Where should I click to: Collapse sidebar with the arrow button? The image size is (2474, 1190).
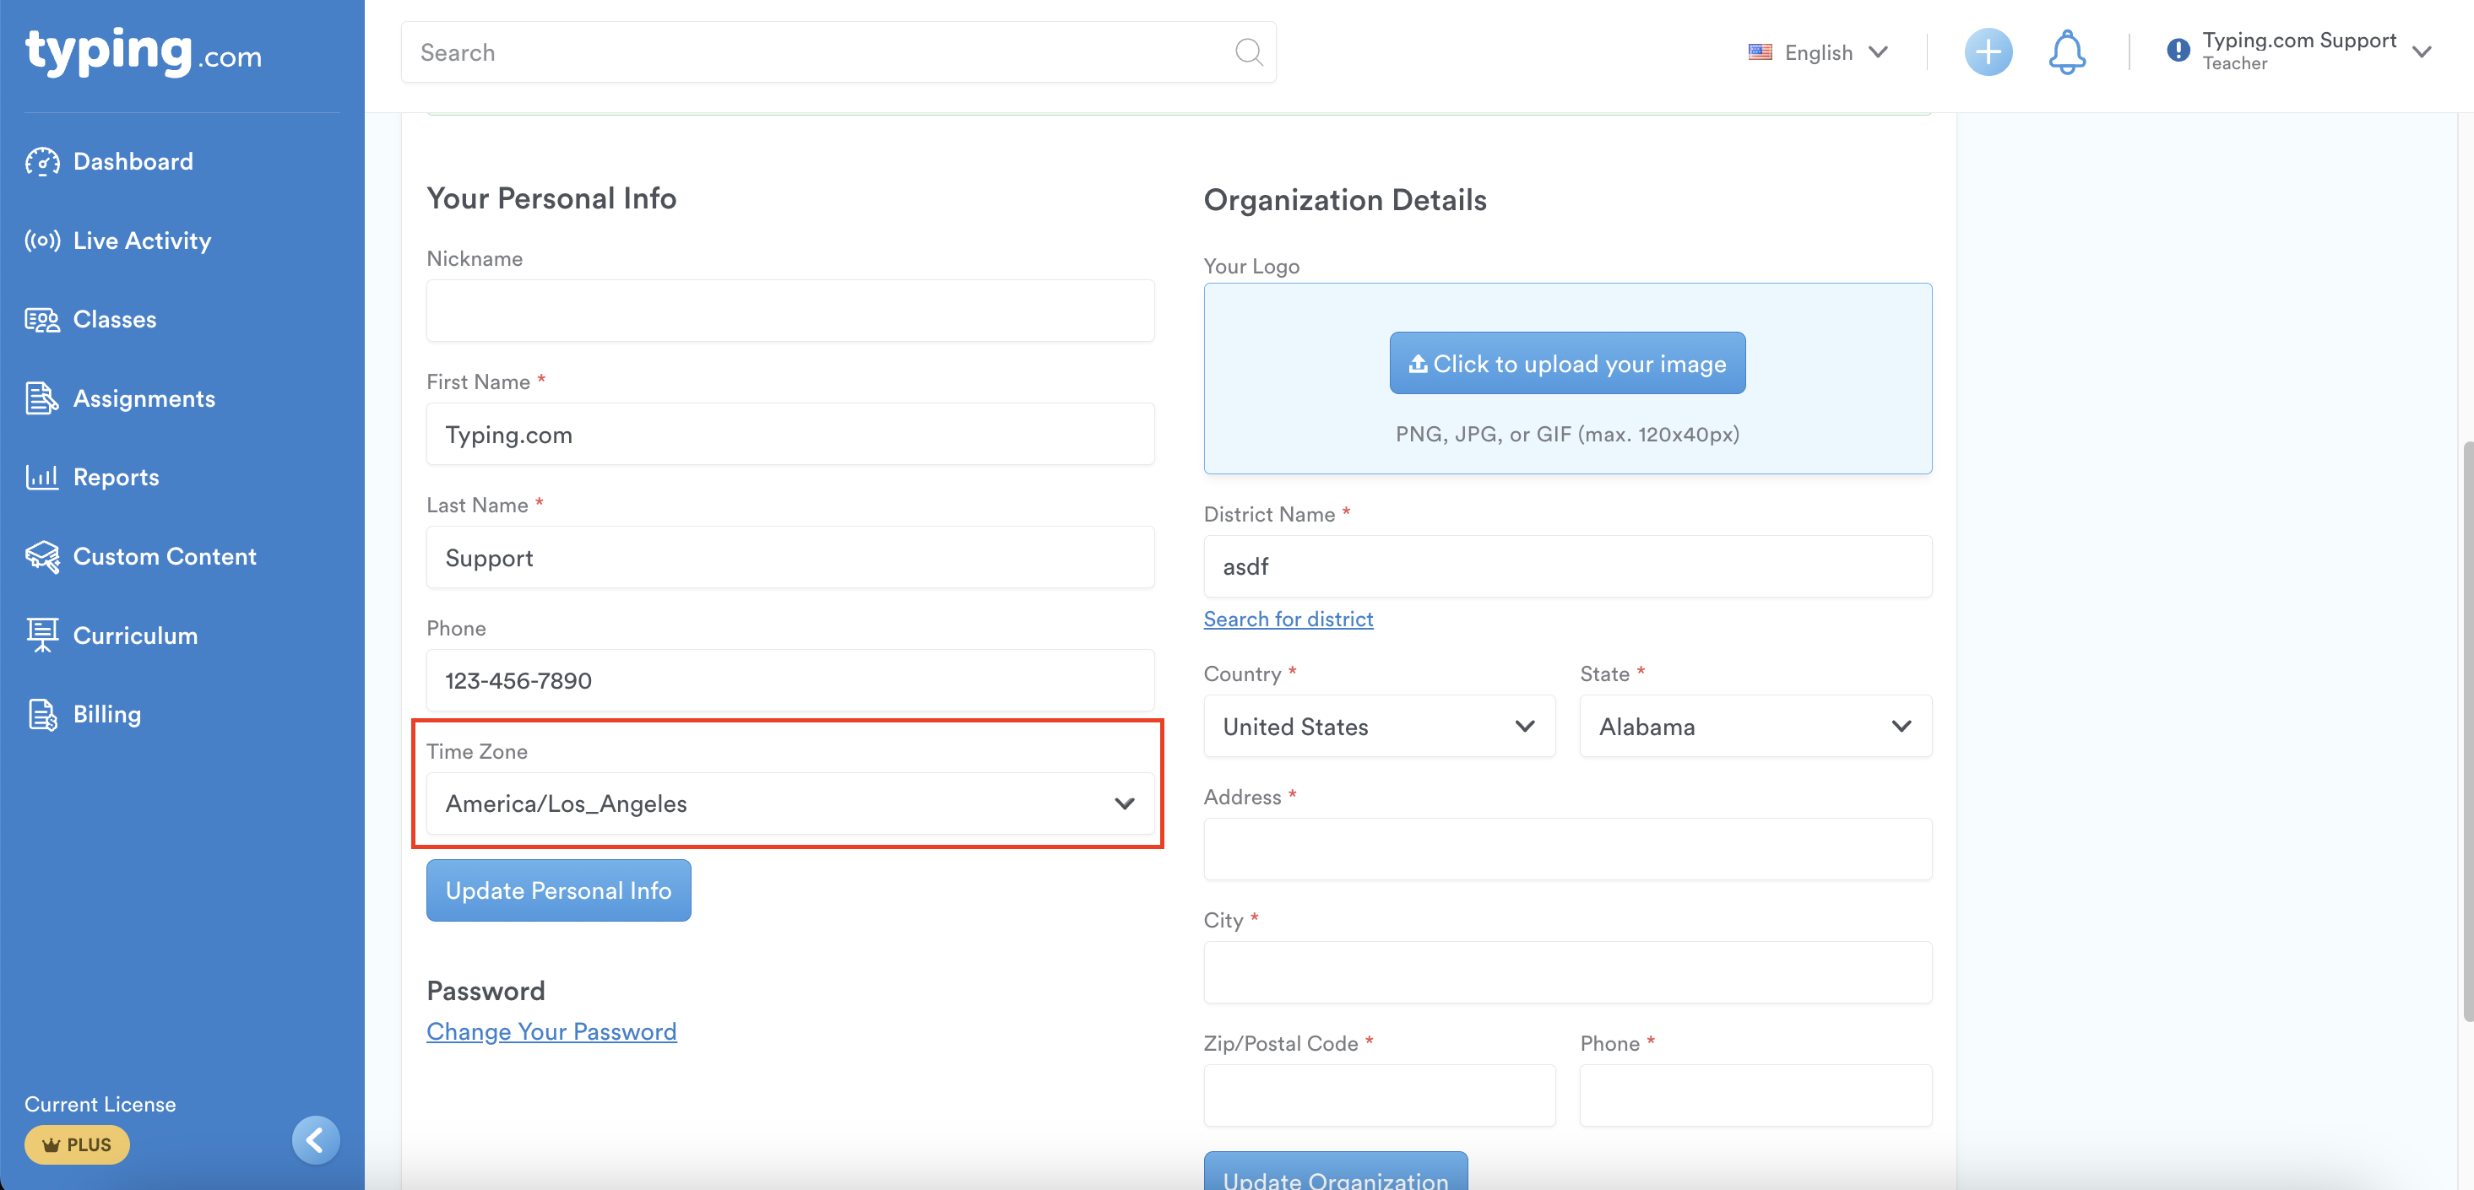315,1139
